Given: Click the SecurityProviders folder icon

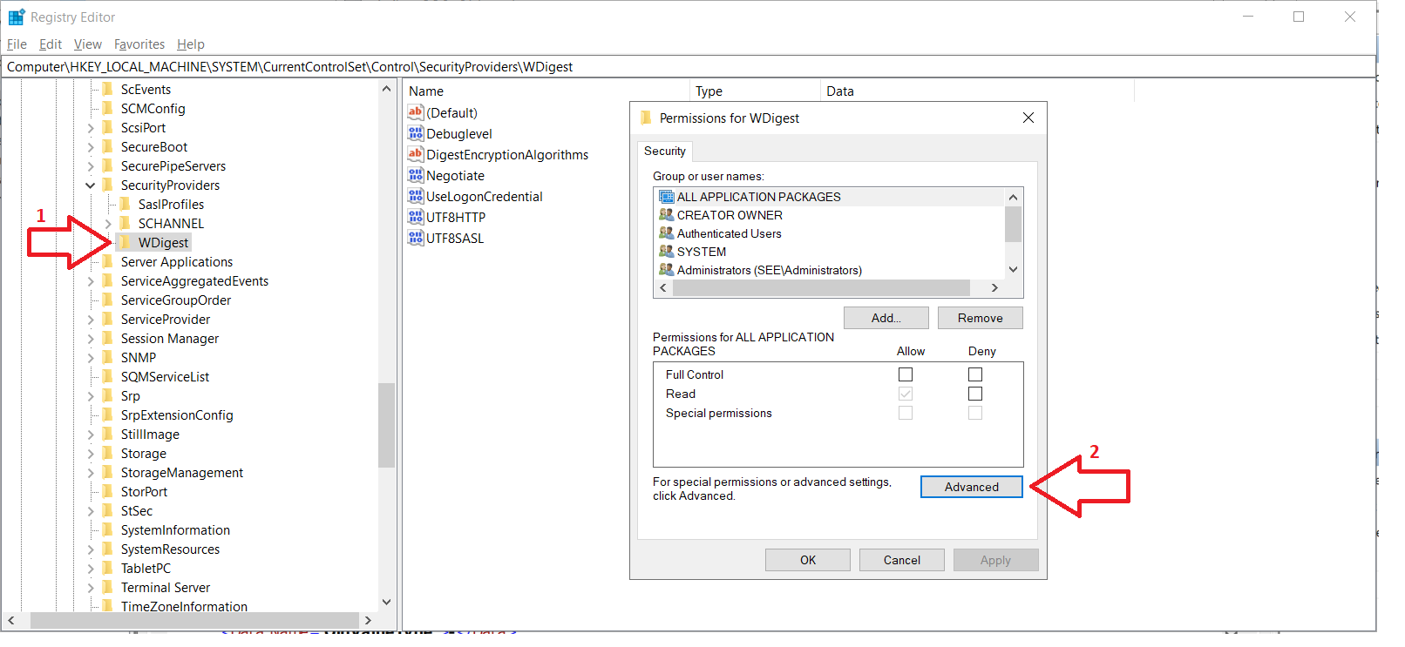Looking at the screenshot, I should point(108,185).
